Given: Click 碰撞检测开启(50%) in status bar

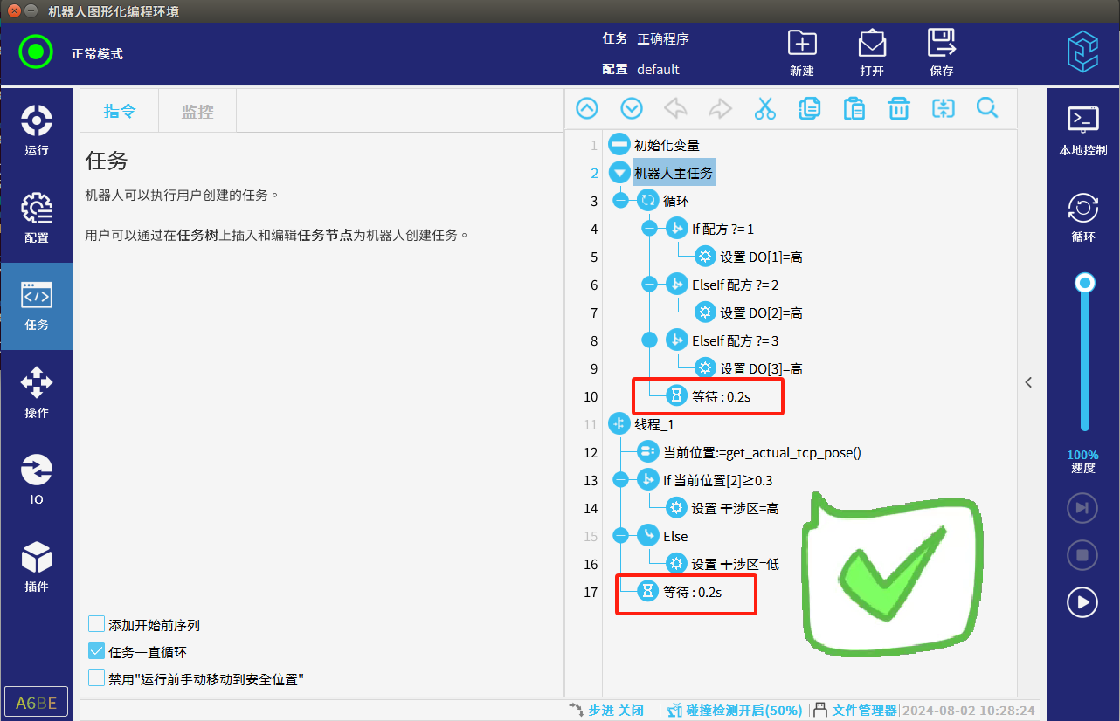Looking at the screenshot, I should click(x=735, y=711).
